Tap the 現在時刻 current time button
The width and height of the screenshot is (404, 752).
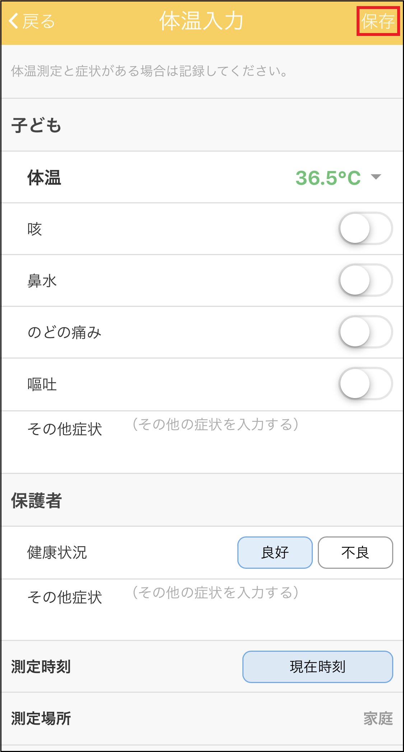coord(317,667)
